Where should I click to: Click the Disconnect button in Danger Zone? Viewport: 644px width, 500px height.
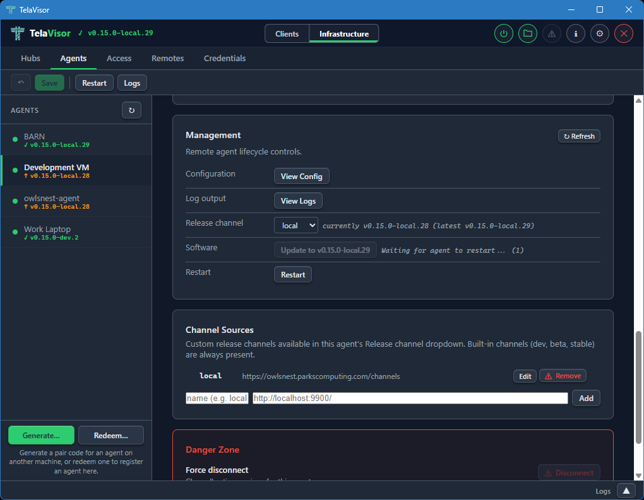coord(569,472)
